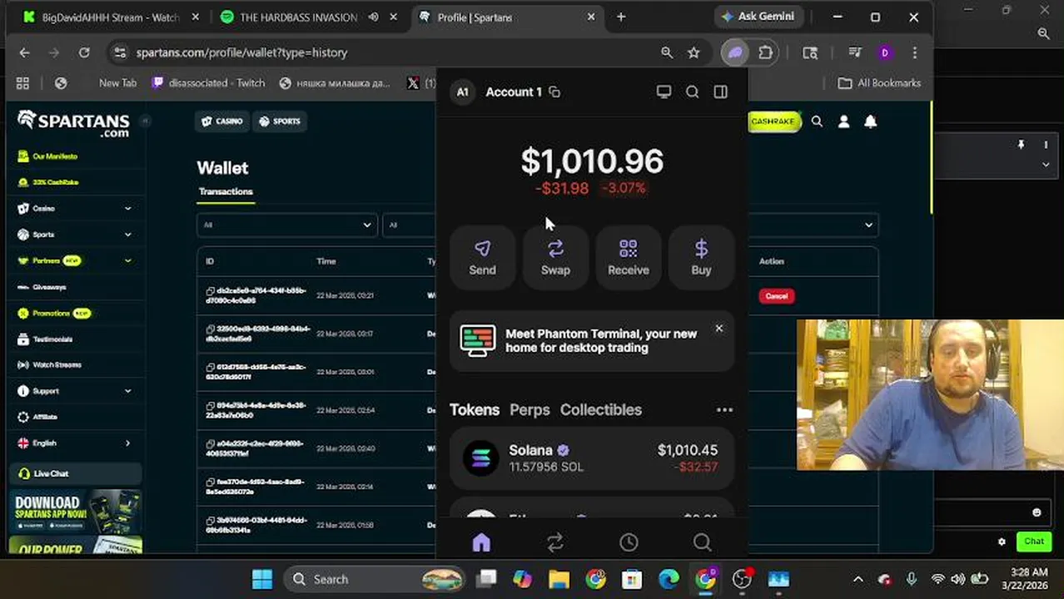
Task: Open the Tokens more options menu
Action: pyautogui.click(x=724, y=410)
